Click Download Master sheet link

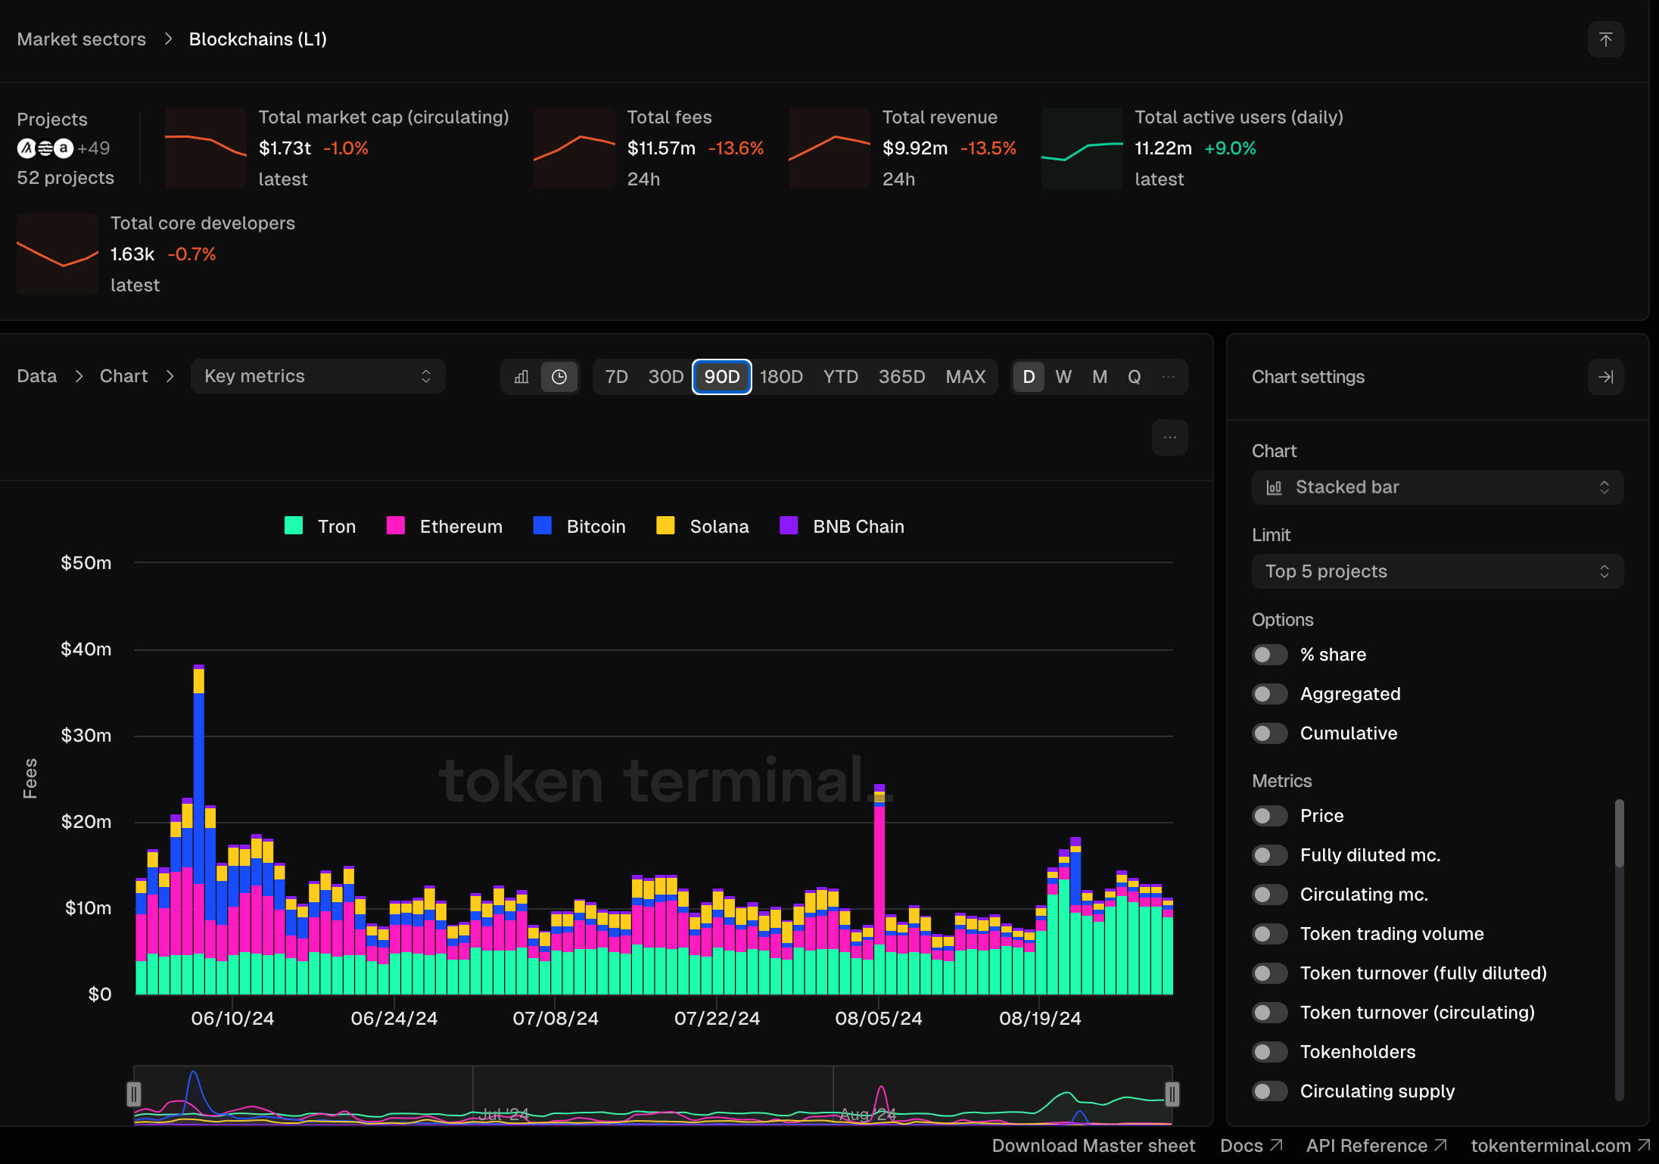(1093, 1146)
